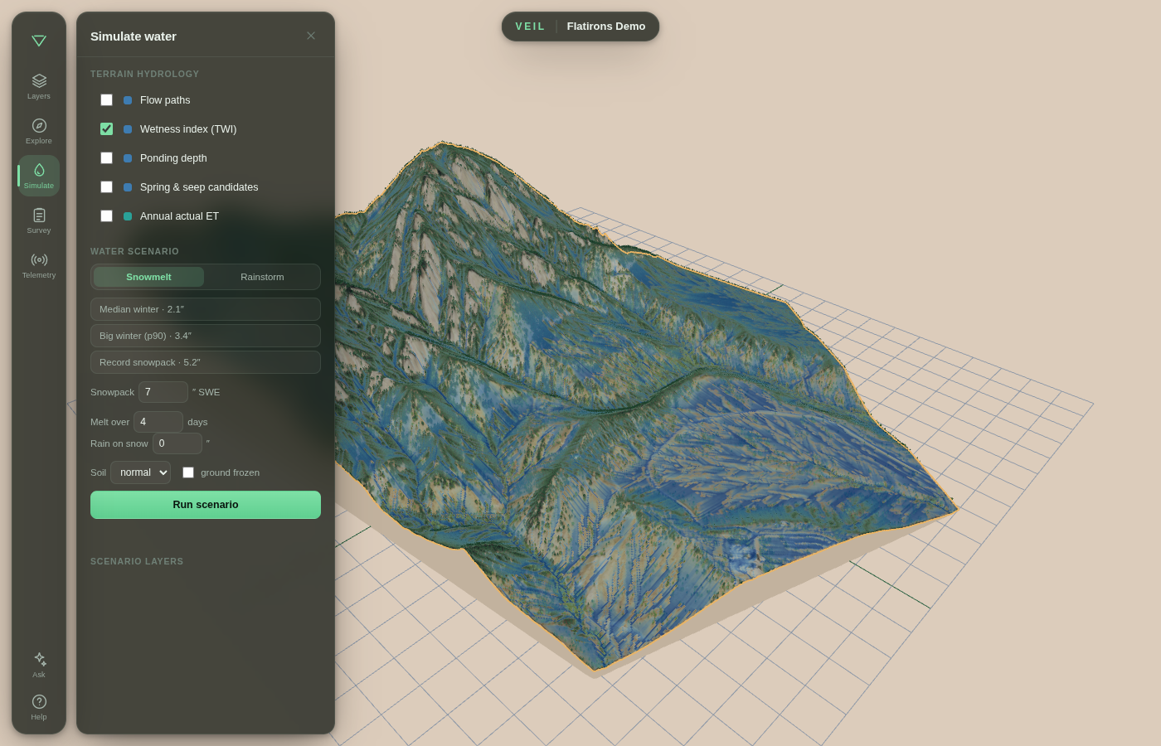Open the Explore compass tool
The image size is (1161, 746).
(x=39, y=131)
